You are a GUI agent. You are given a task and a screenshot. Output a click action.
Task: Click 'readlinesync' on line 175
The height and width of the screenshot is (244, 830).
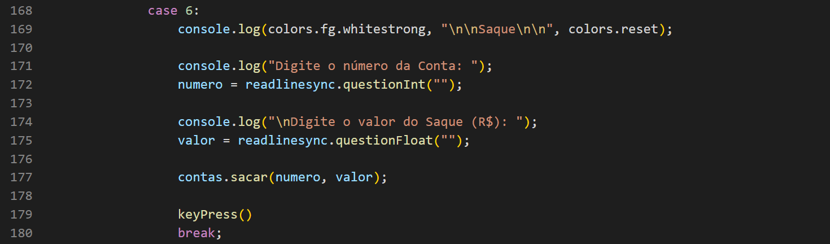point(283,141)
